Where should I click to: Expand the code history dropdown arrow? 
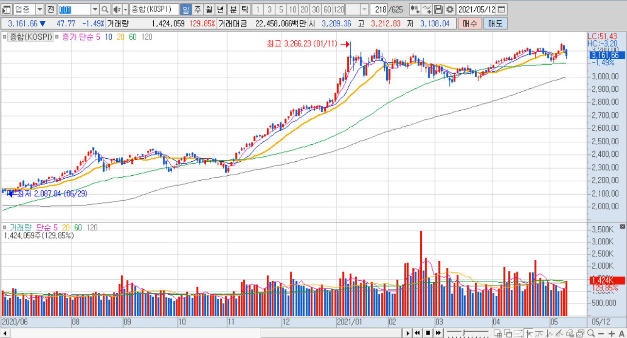pos(94,9)
